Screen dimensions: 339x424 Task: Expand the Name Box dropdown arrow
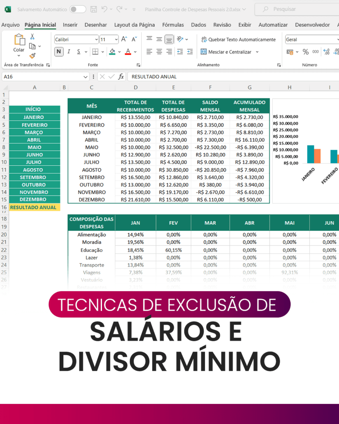[x=86, y=77]
